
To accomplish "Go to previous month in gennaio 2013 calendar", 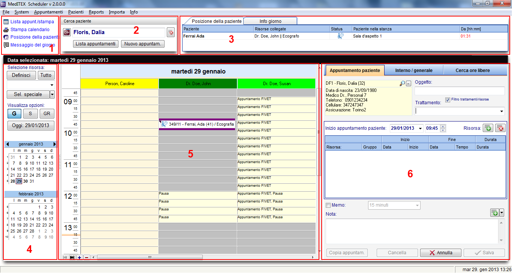I will [7, 144].
